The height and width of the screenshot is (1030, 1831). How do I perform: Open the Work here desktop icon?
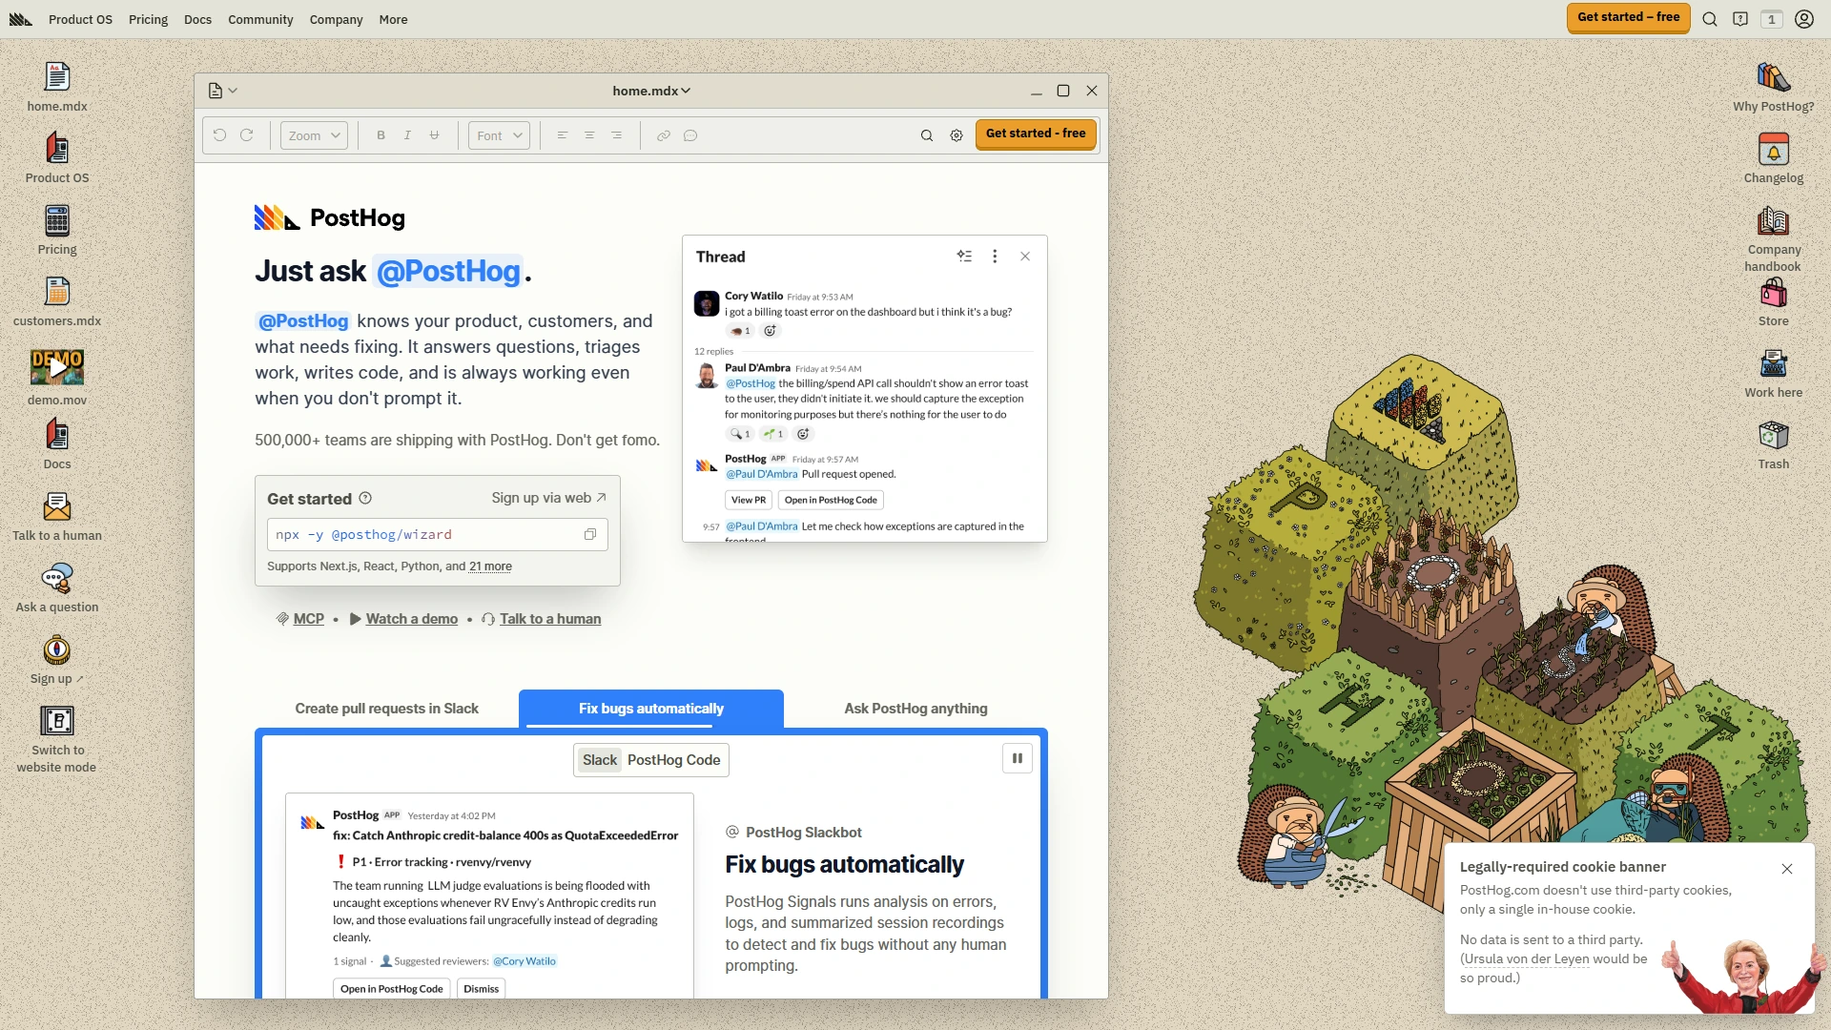1774,363
